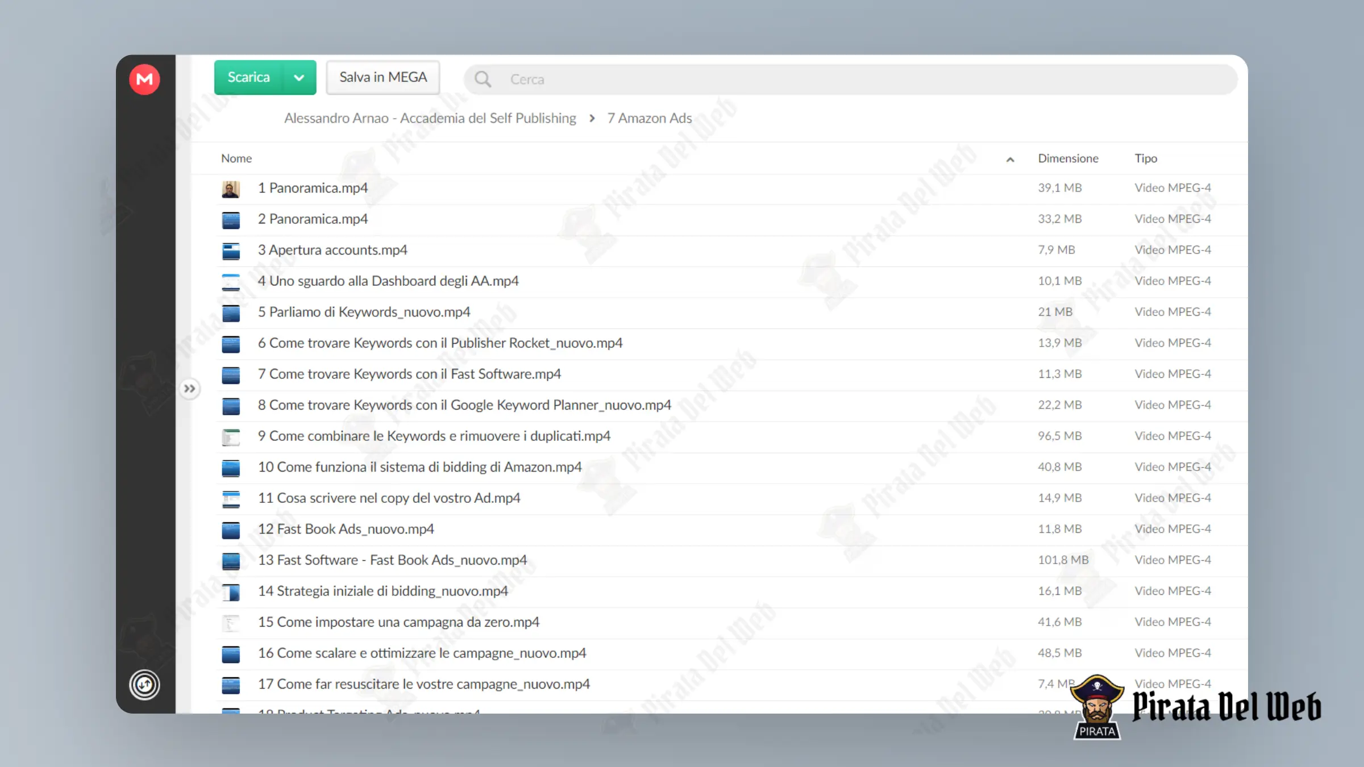This screenshot has height=767, width=1364.
Task: Click the thumbnail of 8 Google Keyword Planner video
Action: pos(231,406)
